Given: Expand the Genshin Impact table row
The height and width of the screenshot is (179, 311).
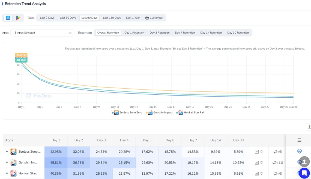Looking at the screenshot, I should (x=7, y=162).
